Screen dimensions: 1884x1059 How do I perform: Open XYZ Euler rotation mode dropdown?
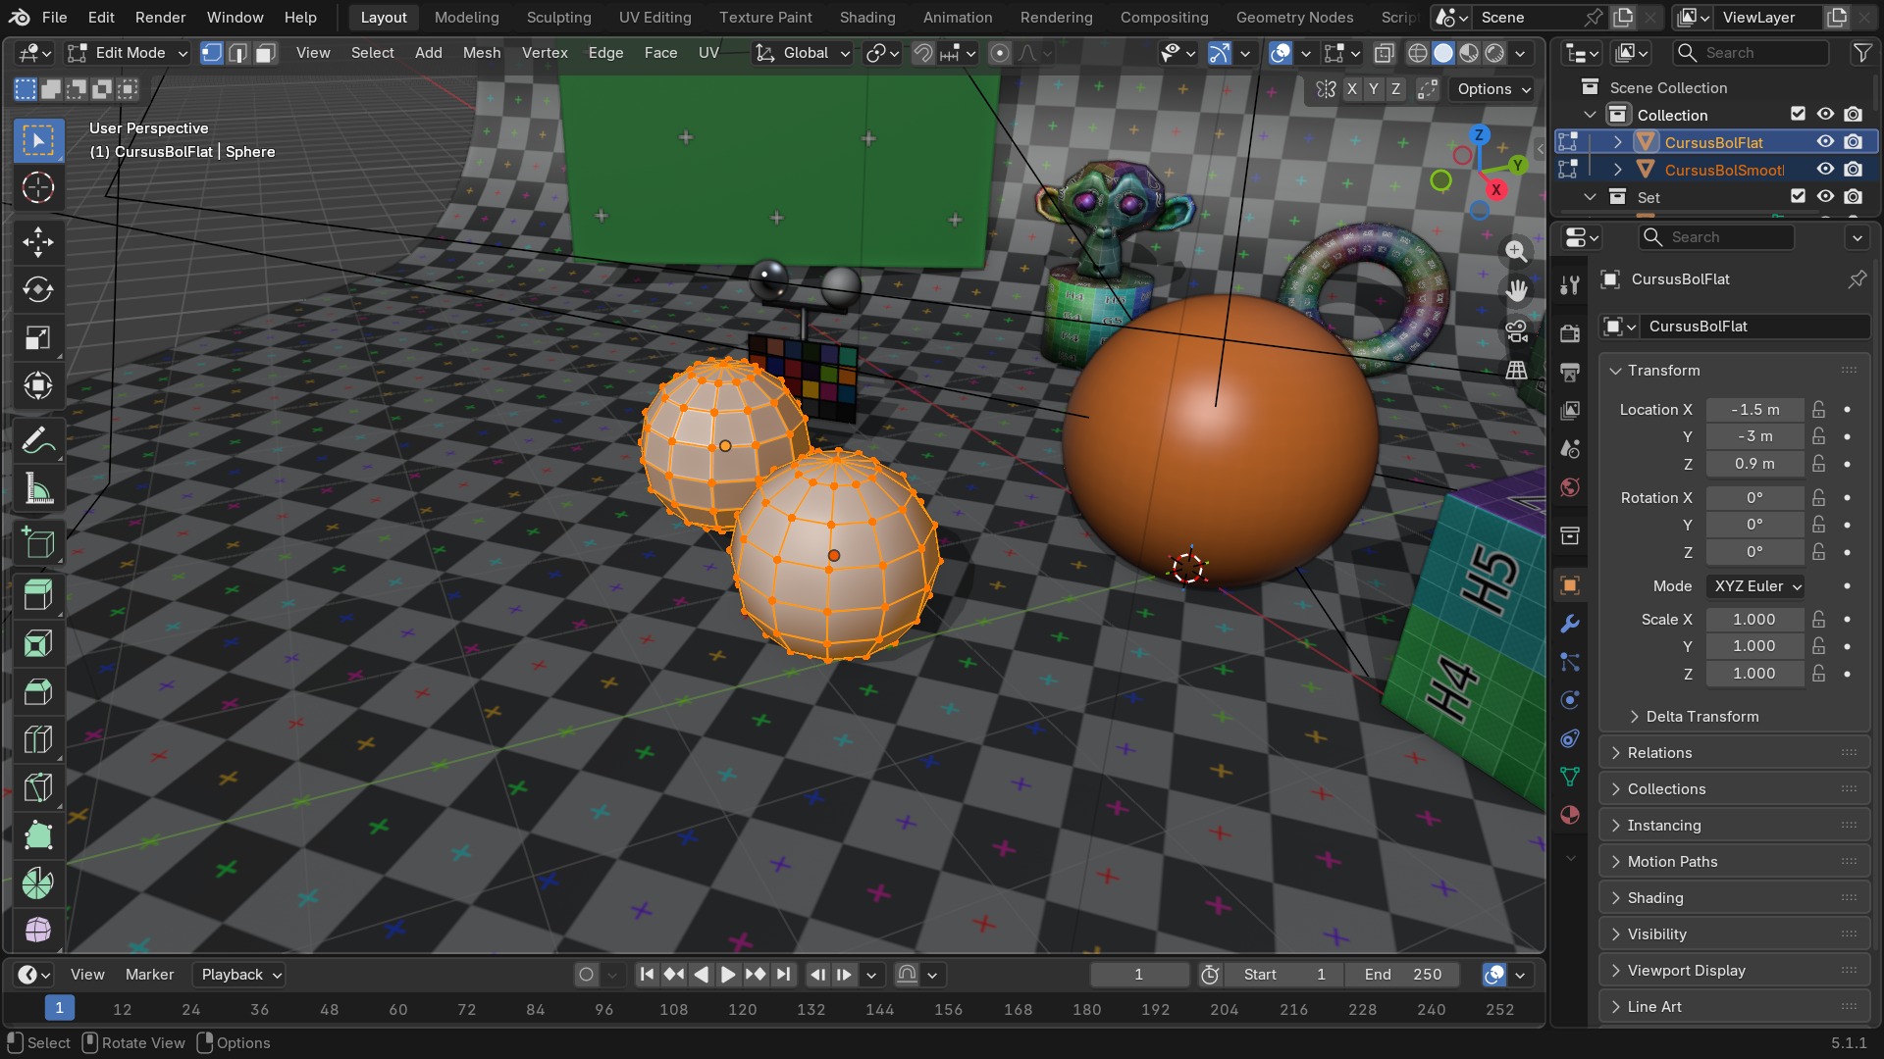(x=1756, y=586)
